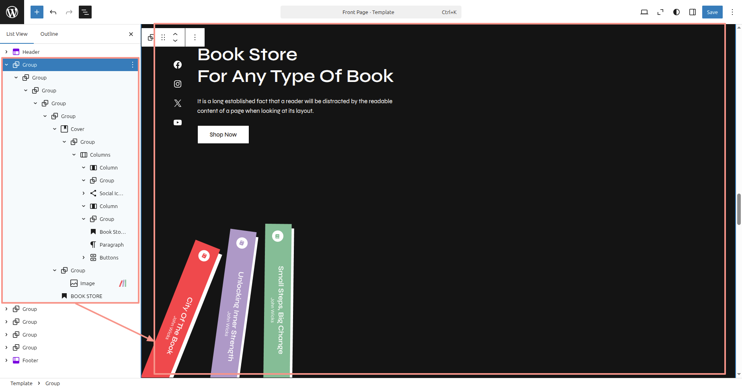742x388 pixels.
Task: Switch to the Outline tab
Action: coord(49,34)
